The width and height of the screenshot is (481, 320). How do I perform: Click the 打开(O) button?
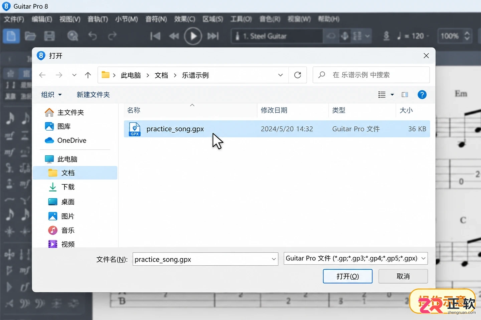click(x=348, y=276)
